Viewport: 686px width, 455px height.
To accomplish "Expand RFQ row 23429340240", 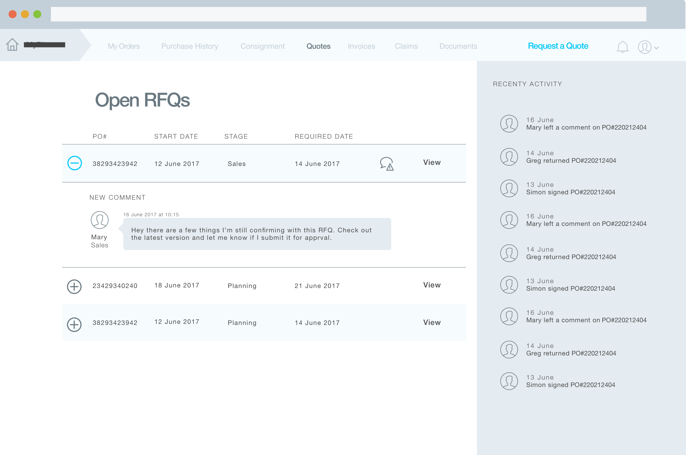I will pyautogui.click(x=74, y=287).
